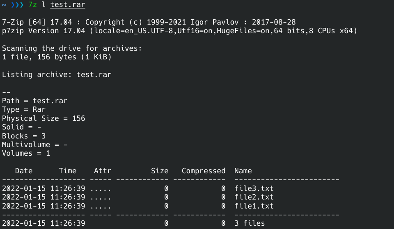Click the Compressed column header
This screenshot has width=394, height=229.
click(x=204, y=171)
